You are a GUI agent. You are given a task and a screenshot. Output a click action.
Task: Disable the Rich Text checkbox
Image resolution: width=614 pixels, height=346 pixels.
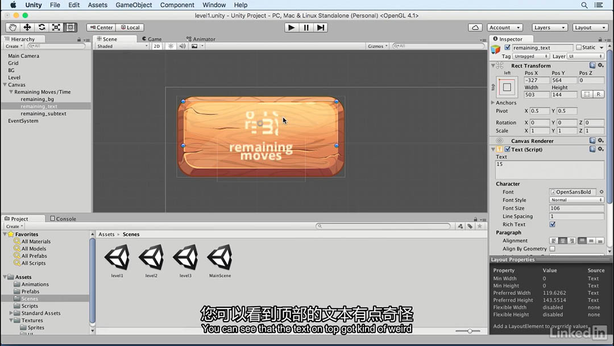point(552,225)
